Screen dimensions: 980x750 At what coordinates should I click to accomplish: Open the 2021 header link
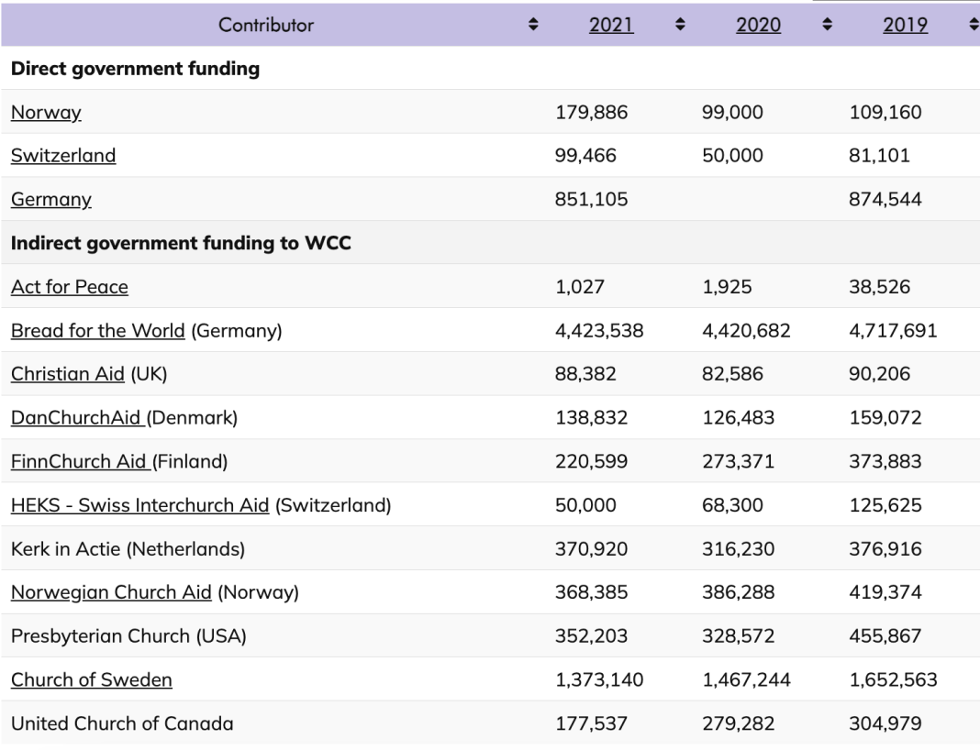click(611, 26)
